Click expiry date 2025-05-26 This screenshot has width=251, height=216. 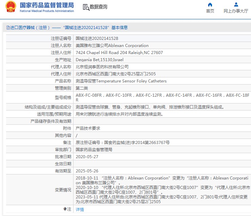coord(87,171)
